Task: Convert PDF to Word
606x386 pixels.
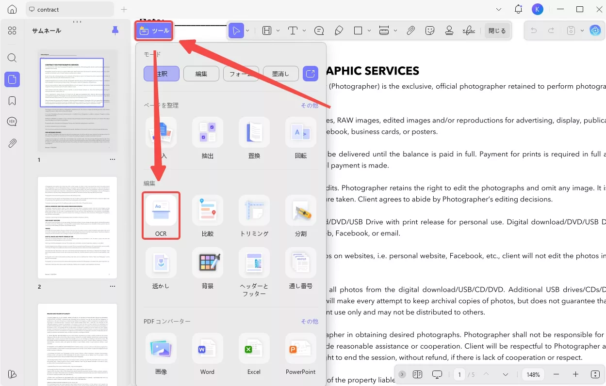Action: click(x=208, y=354)
